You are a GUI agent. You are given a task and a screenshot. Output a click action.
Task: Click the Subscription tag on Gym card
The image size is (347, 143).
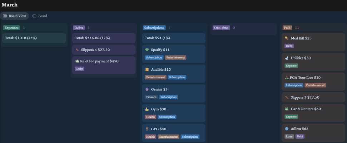167,117
